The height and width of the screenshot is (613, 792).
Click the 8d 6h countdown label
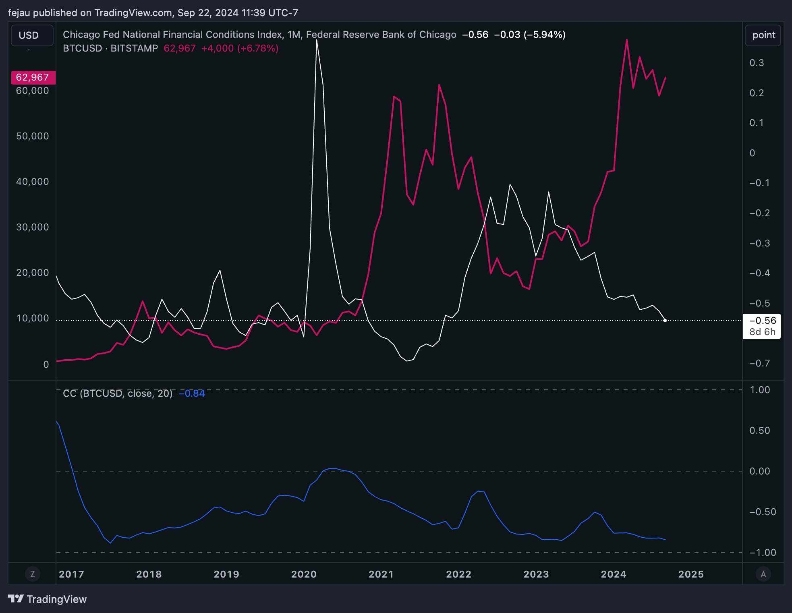pos(762,332)
